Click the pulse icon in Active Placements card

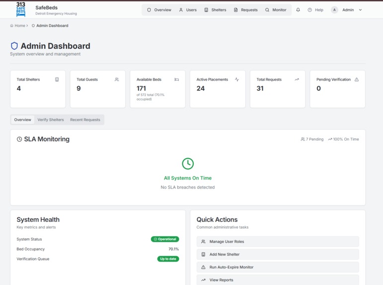tap(237, 79)
